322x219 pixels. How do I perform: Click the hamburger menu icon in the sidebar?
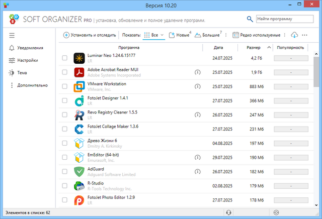pos(12,35)
